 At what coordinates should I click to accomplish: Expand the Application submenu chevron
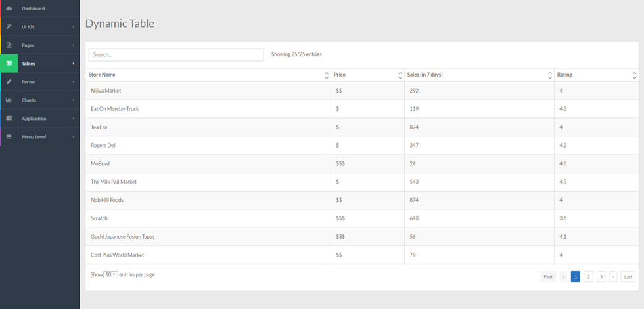tap(74, 119)
